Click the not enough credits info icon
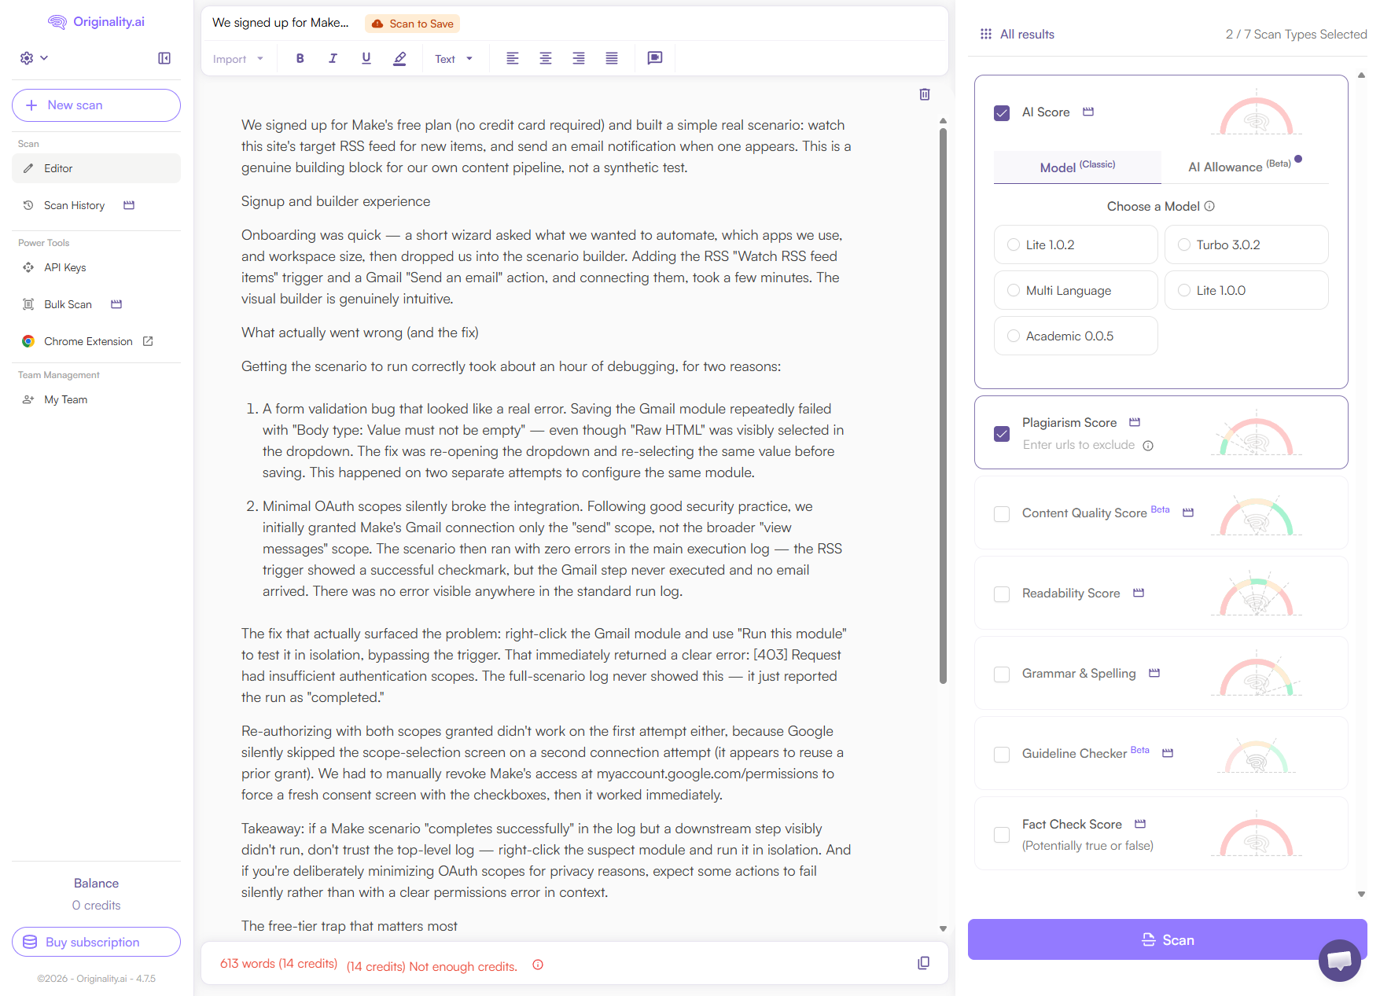Screen dimensions: 1380x996 (538, 965)
